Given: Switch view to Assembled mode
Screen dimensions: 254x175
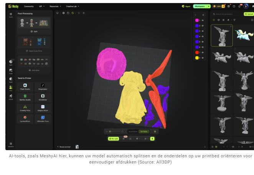Looking at the screenshot, I should (133, 131).
